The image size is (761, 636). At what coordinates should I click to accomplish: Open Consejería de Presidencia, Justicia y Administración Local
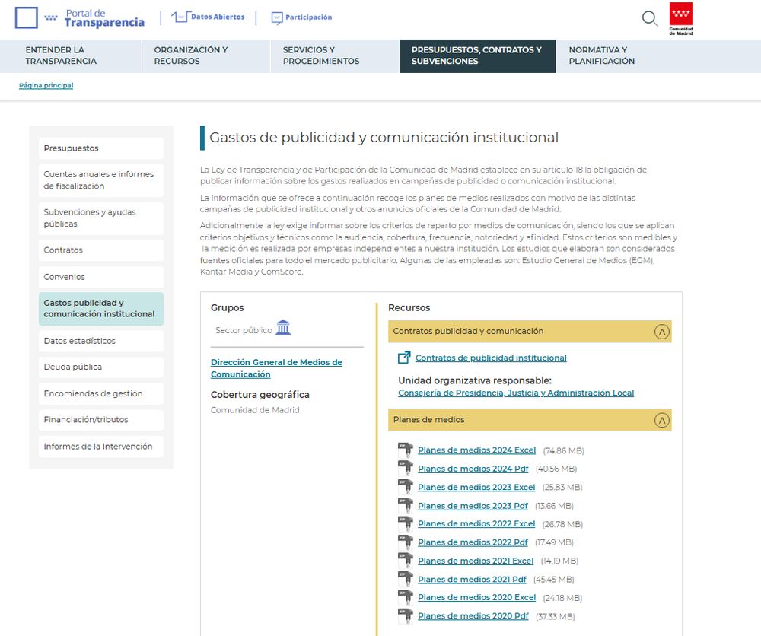point(516,393)
